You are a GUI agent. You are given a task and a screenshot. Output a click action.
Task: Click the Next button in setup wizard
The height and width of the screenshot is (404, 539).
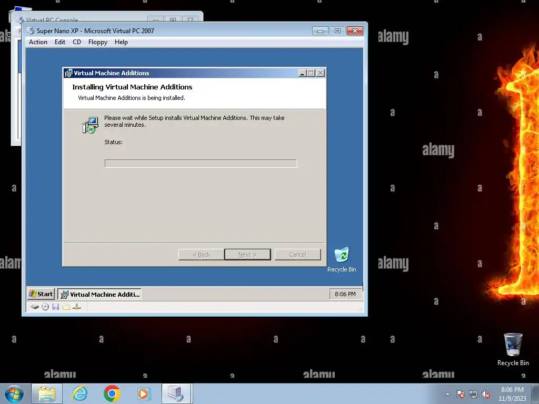pos(247,255)
